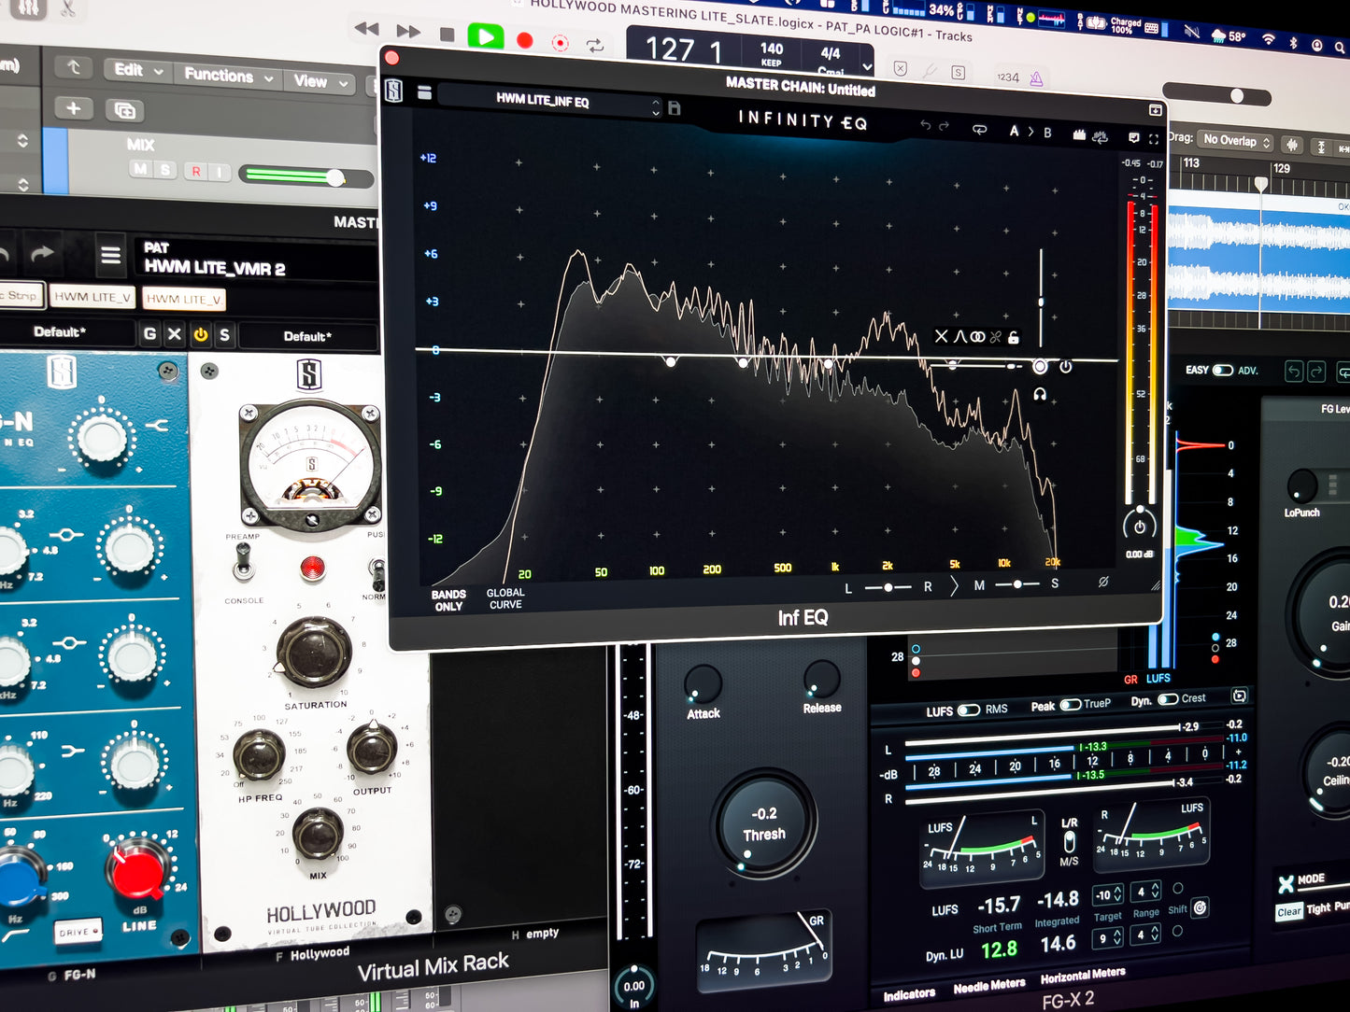Click the band headphone solo icon
The image size is (1350, 1012).
click(x=1039, y=395)
